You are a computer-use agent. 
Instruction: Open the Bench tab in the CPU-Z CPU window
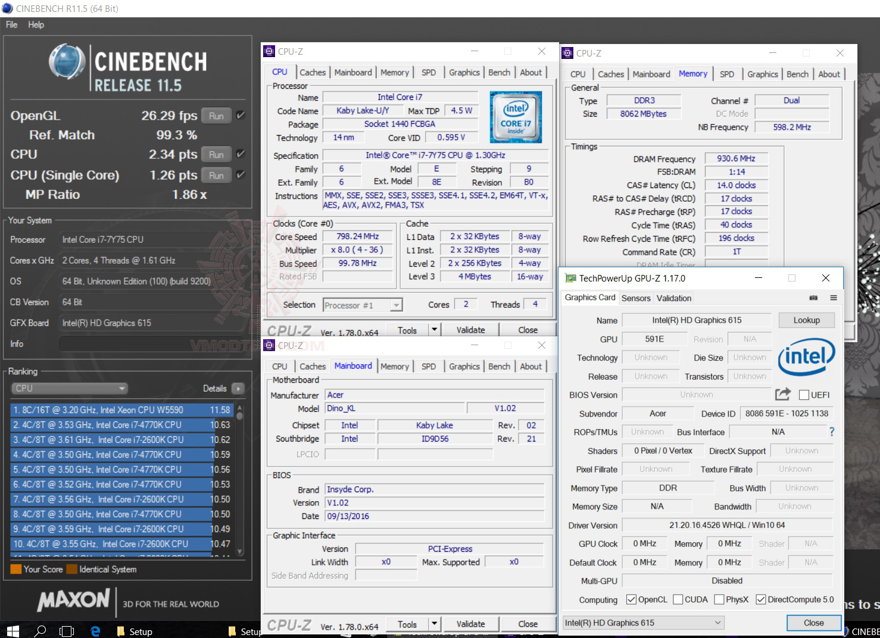tap(500, 72)
